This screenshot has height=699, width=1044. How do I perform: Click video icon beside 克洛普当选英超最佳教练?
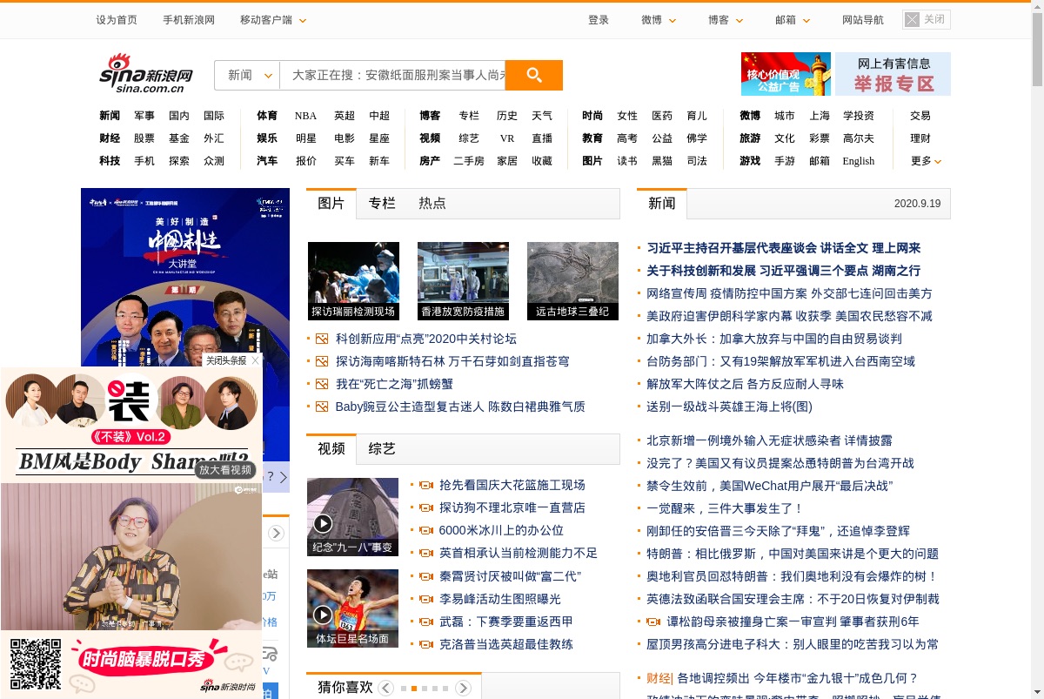click(x=426, y=644)
